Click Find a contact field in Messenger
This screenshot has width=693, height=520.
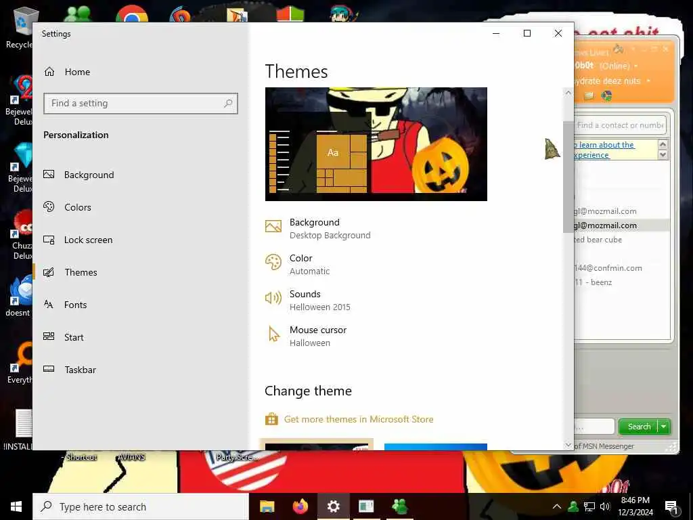[x=620, y=125]
